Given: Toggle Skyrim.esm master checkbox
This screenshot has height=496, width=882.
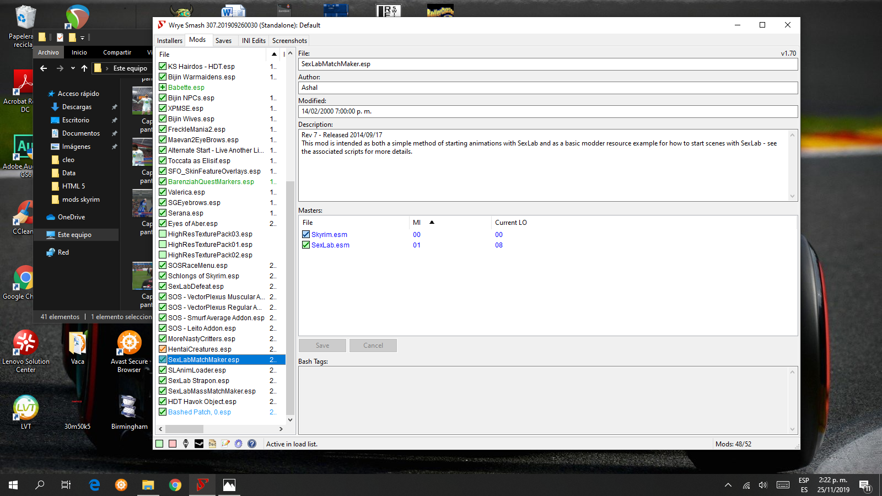Looking at the screenshot, I should click(306, 234).
